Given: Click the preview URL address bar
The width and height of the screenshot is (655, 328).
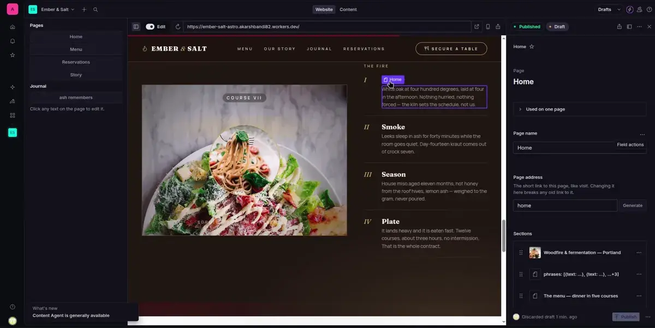Looking at the screenshot, I should click(327, 27).
